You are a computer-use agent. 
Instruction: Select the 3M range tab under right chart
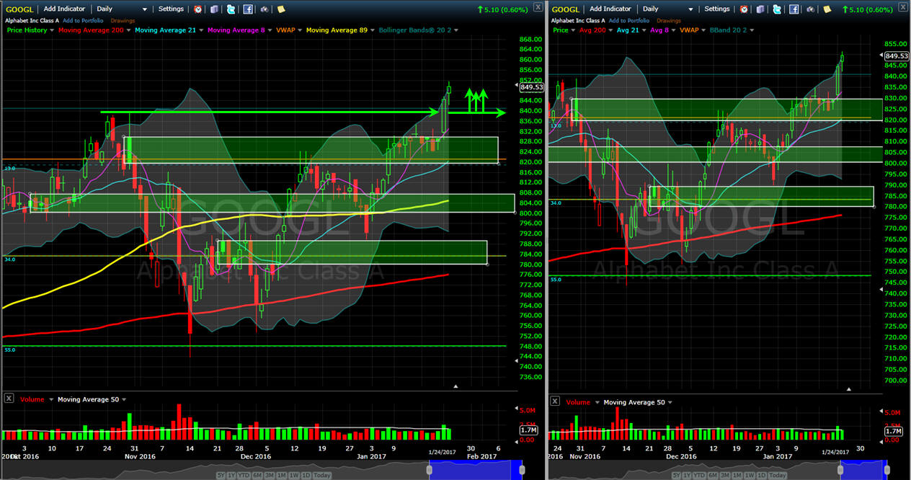tap(725, 475)
